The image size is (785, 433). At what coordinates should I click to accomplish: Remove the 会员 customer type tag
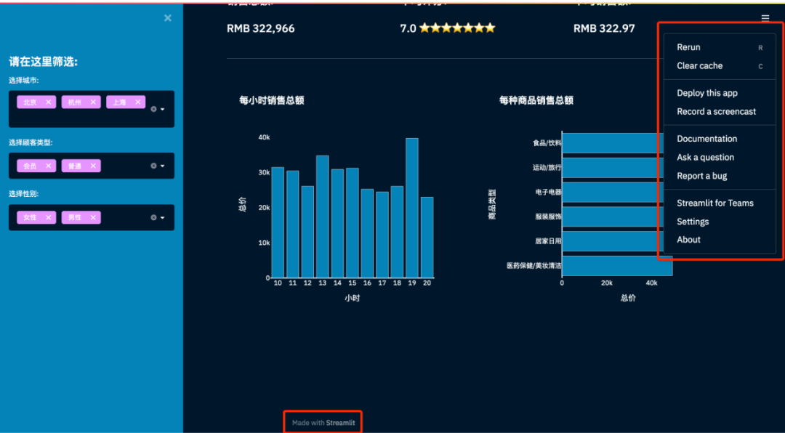[x=48, y=166]
